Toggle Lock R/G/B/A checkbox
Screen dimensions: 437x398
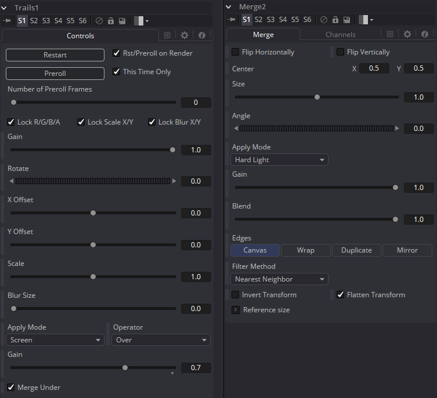11,122
